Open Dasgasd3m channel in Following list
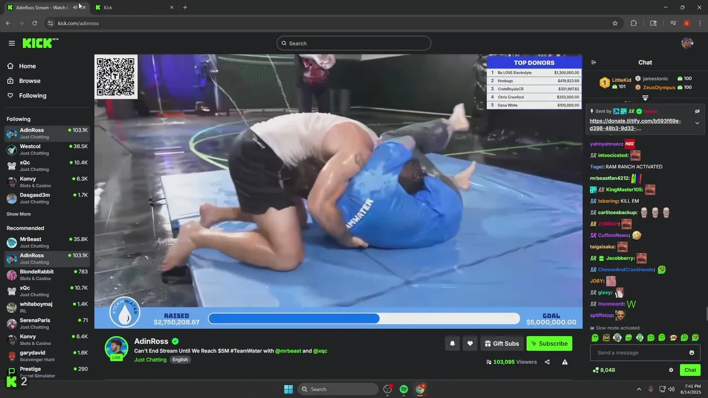 click(x=47, y=198)
